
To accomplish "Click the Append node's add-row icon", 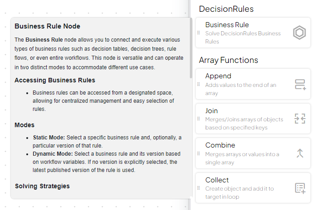I will point(300,84).
